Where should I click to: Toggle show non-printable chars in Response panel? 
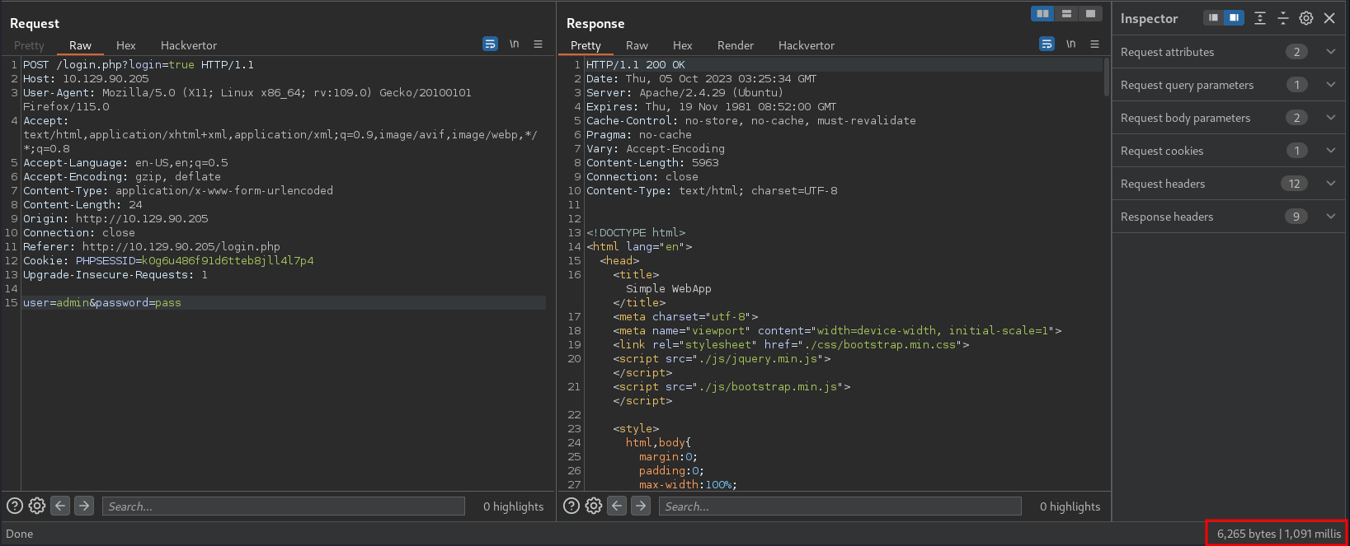(1070, 44)
